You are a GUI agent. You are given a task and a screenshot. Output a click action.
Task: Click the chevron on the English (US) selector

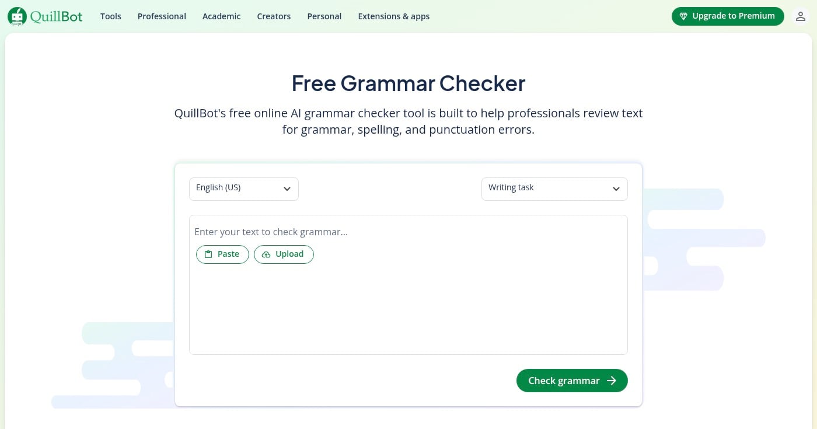pyautogui.click(x=287, y=189)
